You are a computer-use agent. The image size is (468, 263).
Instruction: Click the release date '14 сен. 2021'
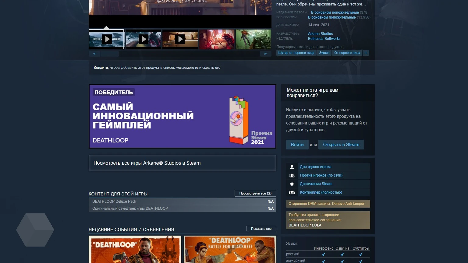point(318,25)
